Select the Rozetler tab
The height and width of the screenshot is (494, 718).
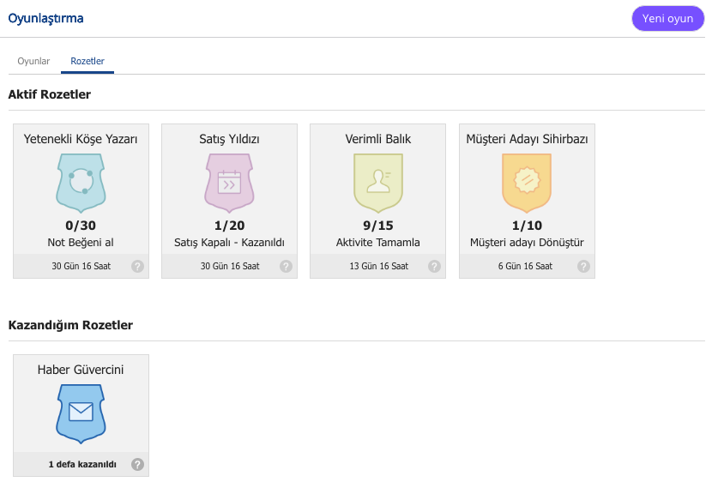(87, 61)
